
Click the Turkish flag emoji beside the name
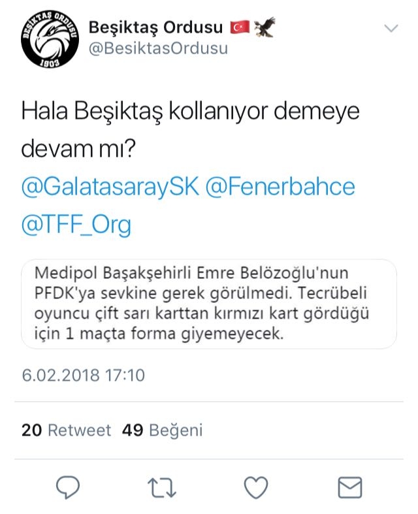239,28
